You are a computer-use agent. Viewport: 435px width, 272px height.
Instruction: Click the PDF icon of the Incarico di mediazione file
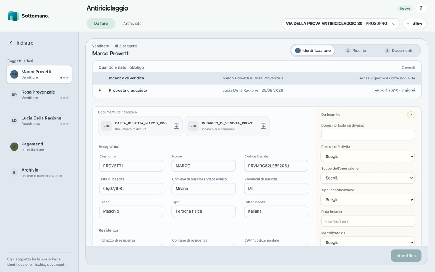pyautogui.click(x=194, y=126)
